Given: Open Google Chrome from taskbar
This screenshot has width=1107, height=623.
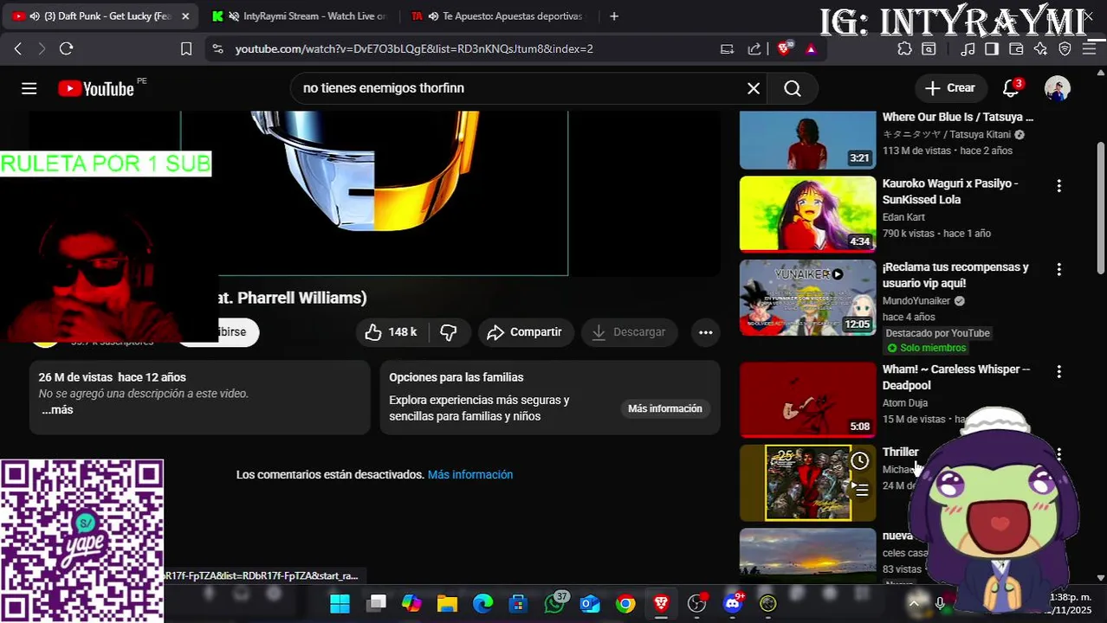Looking at the screenshot, I should coord(625,604).
